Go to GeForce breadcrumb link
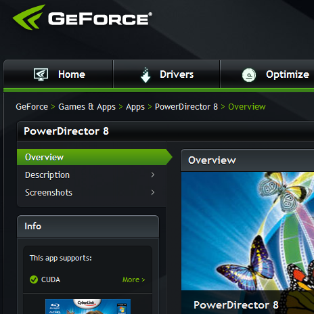Screen dimensions: 314x314 click(x=32, y=107)
